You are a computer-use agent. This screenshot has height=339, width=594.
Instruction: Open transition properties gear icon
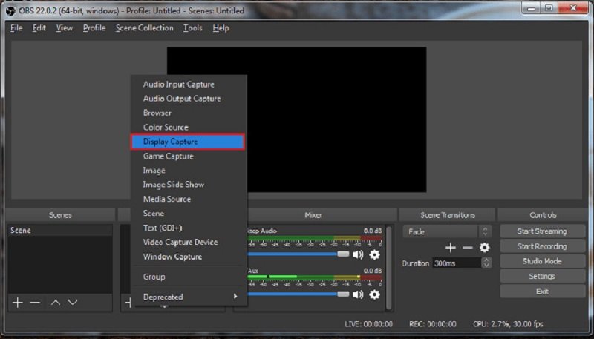(x=485, y=248)
